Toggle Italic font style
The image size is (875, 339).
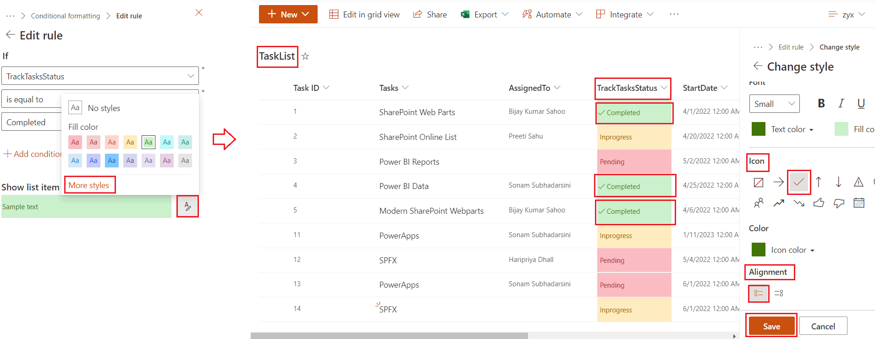point(841,104)
